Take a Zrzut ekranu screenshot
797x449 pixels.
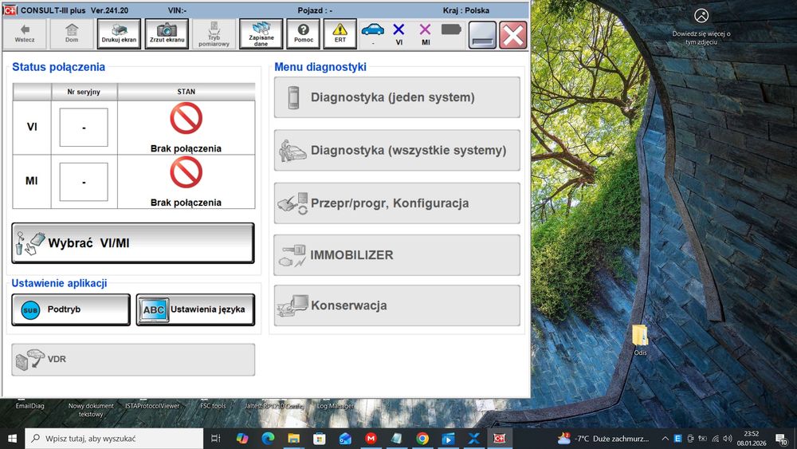point(167,34)
